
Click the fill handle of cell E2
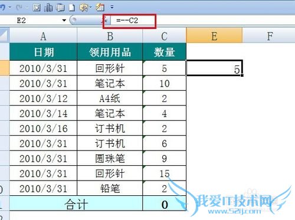pos(242,75)
